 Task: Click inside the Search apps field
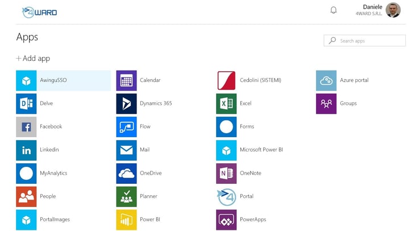369,41
